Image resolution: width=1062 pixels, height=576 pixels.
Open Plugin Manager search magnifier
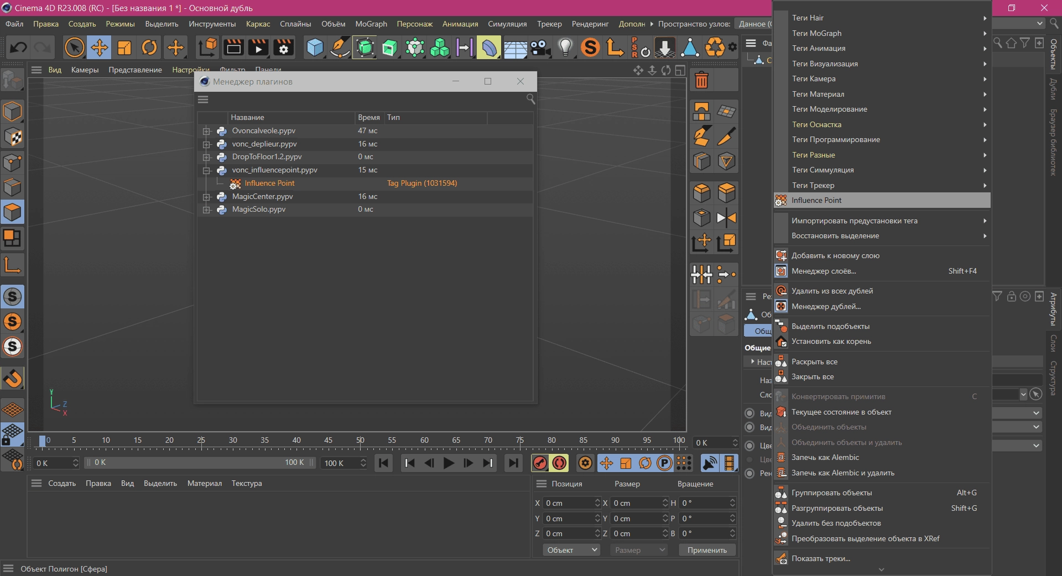point(530,99)
